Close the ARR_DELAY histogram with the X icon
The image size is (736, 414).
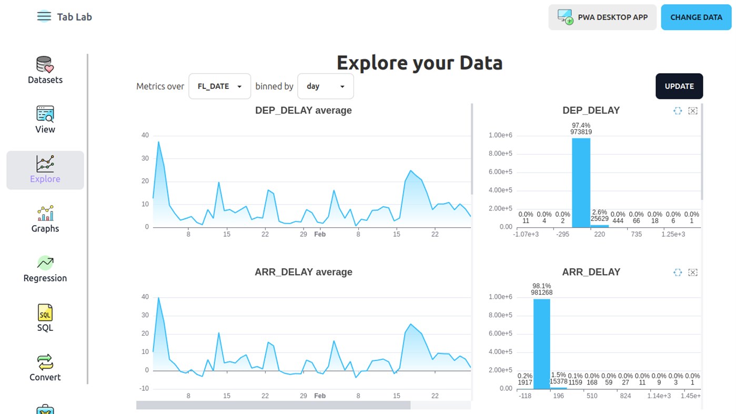(x=693, y=272)
